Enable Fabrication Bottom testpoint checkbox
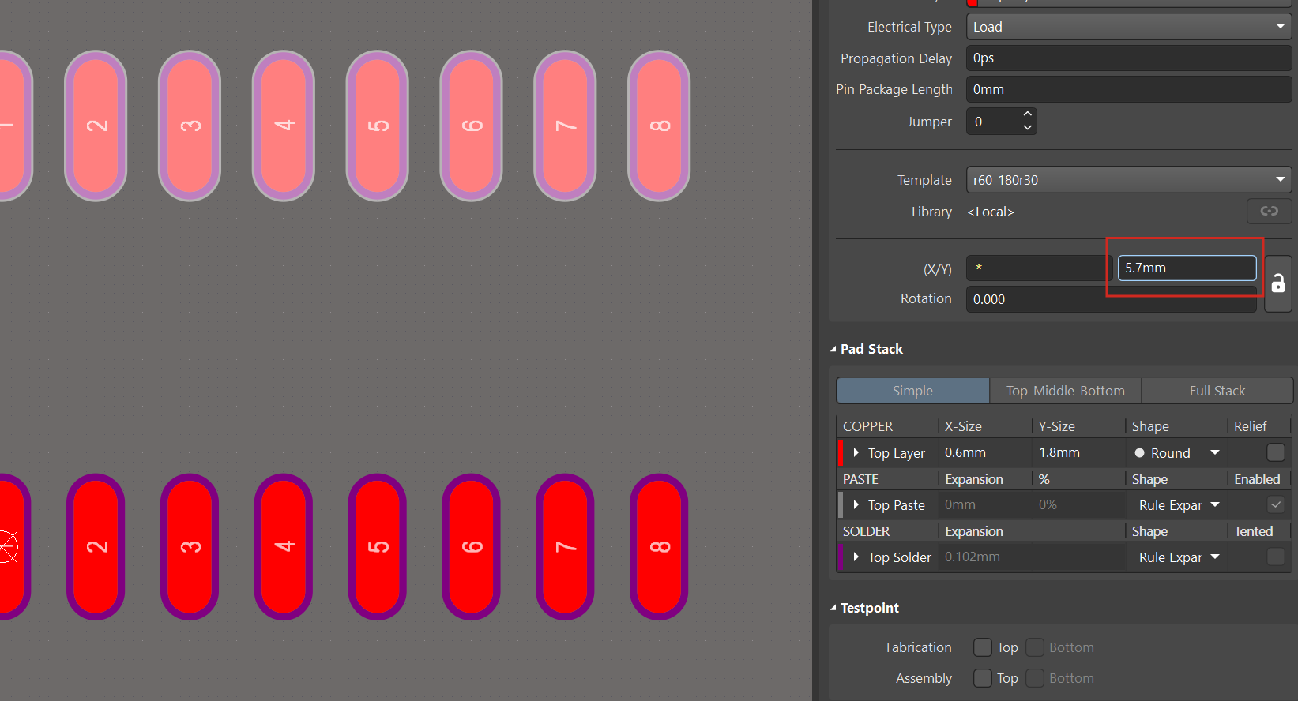 (1035, 647)
